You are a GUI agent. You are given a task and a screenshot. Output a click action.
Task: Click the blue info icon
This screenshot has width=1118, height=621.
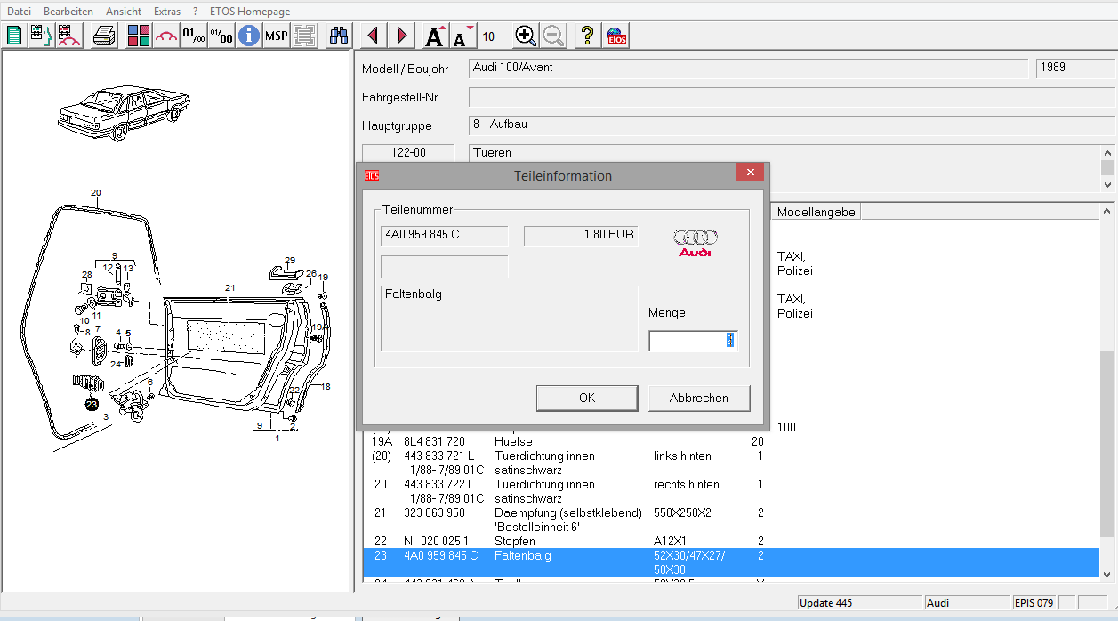(248, 36)
